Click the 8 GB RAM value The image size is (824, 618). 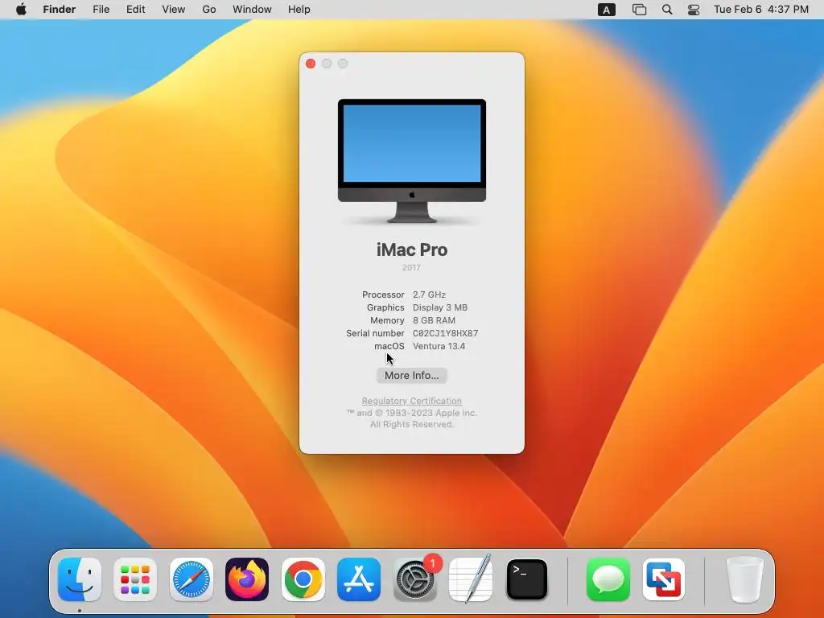point(434,320)
